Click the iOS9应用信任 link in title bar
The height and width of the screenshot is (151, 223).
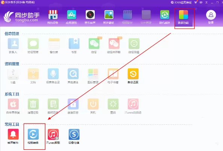pyautogui.click(x=181, y=2)
